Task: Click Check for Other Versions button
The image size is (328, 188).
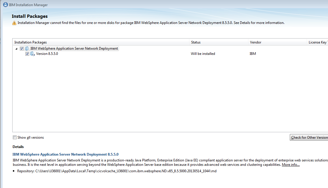Action: click(x=309, y=137)
